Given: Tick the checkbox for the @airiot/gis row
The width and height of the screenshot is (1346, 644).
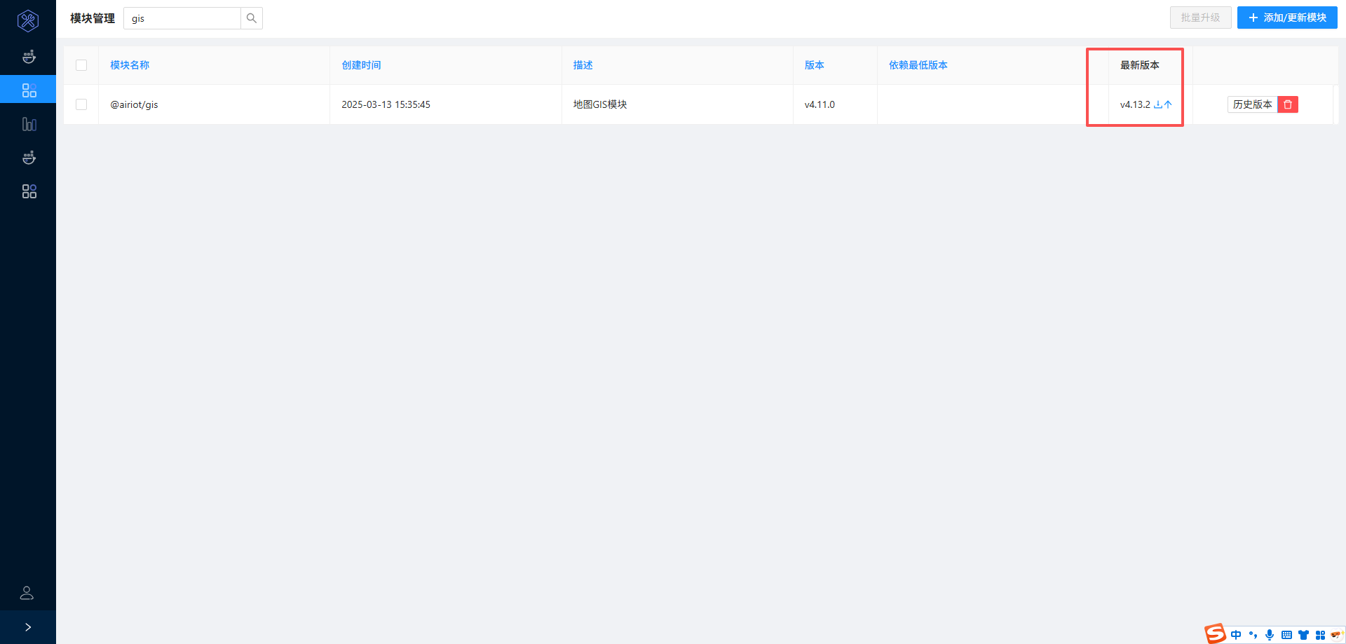Looking at the screenshot, I should point(81,104).
